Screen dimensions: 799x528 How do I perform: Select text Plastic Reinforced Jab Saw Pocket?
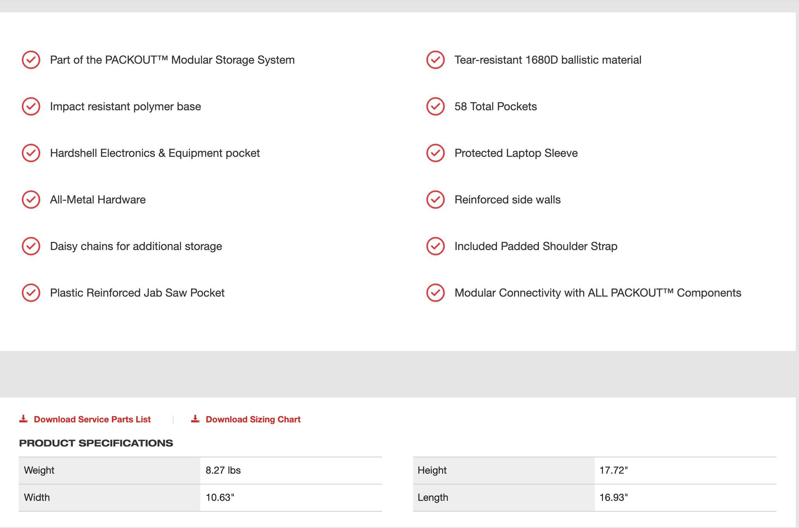(x=137, y=293)
